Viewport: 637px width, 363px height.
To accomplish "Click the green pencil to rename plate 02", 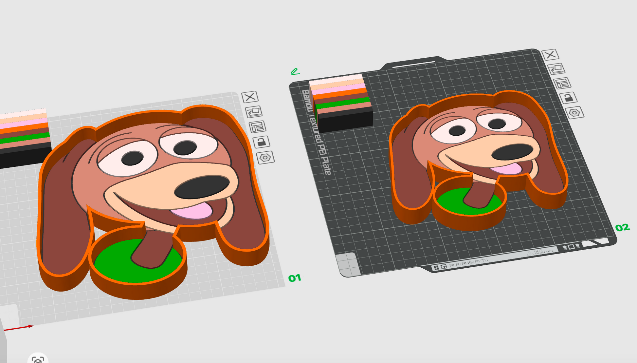I will tap(295, 71).
